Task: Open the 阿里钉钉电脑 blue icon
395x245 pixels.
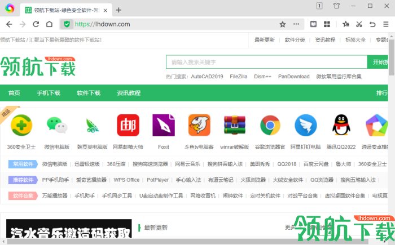Action: [306, 125]
